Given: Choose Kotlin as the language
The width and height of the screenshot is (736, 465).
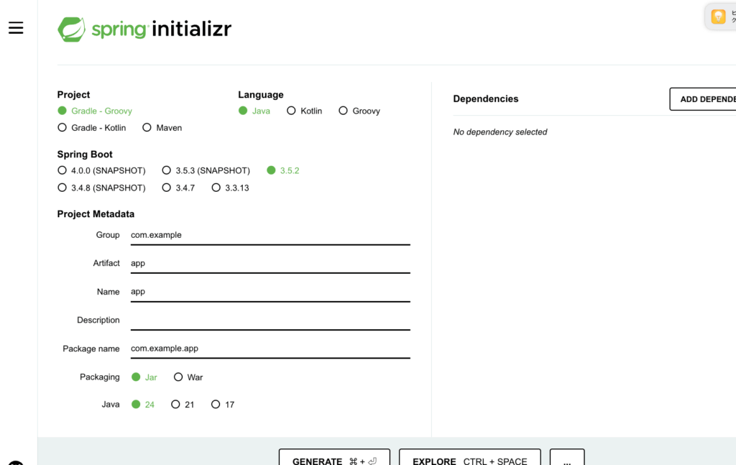Looking at the screenshot, I should [304, 111].
